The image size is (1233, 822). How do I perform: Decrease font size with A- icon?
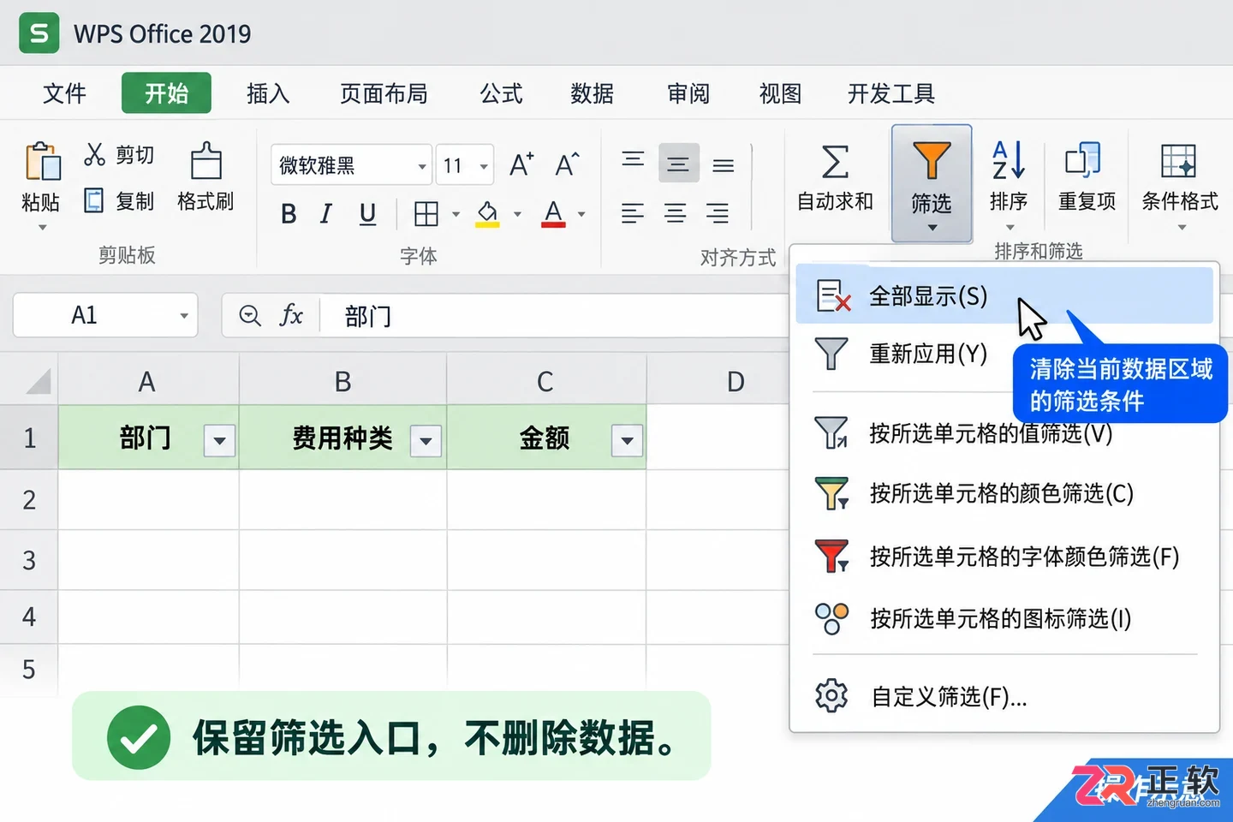click(x=567, y=164)
